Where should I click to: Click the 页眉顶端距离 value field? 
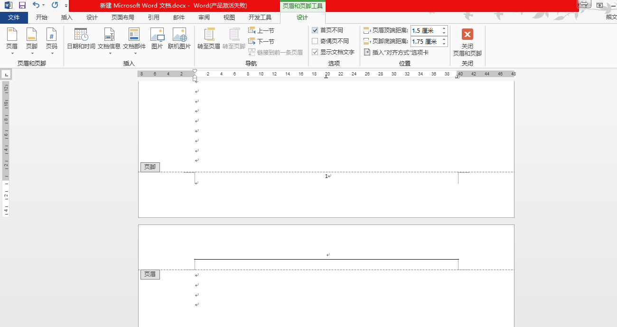(x=425, y=30)
